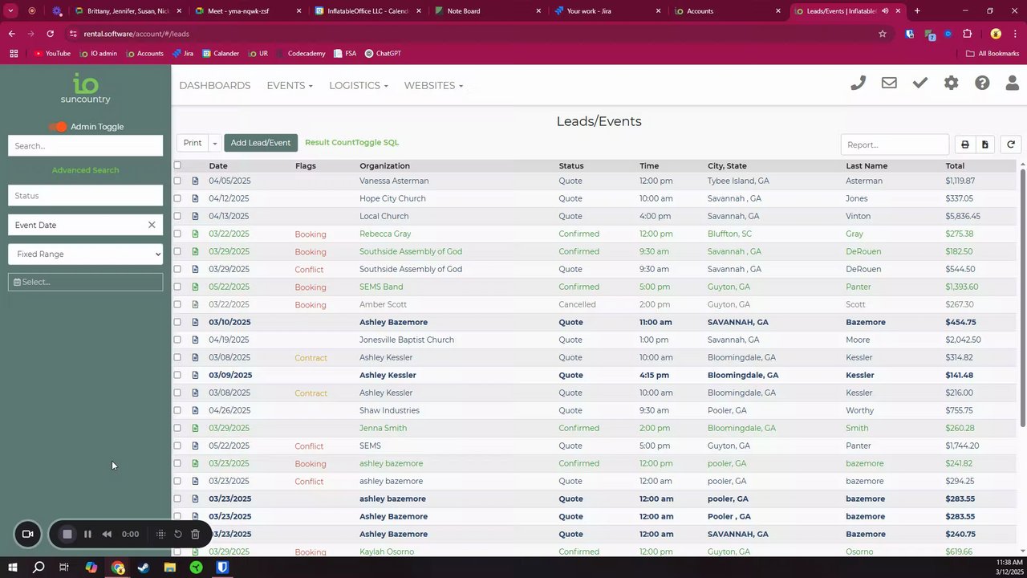Toggle the recorder camera icon
The height and width of the screenshot is (578, 1027).
(x=27, y=534)
